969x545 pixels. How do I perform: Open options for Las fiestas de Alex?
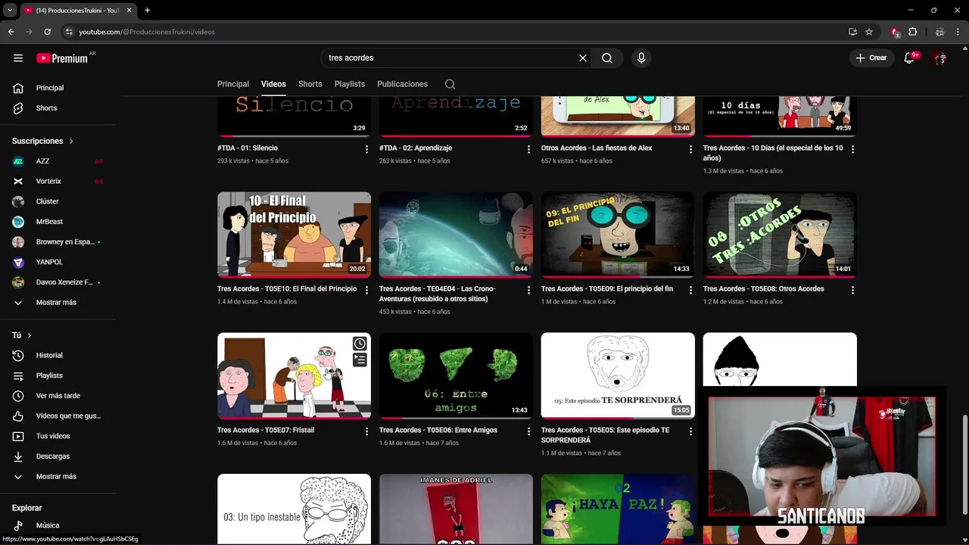coord(690,150)
